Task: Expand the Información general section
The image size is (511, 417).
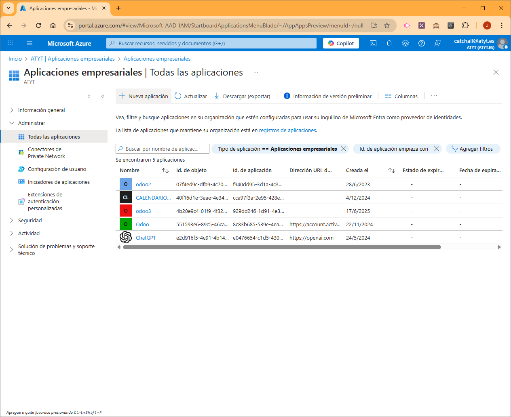Action: 12,110
